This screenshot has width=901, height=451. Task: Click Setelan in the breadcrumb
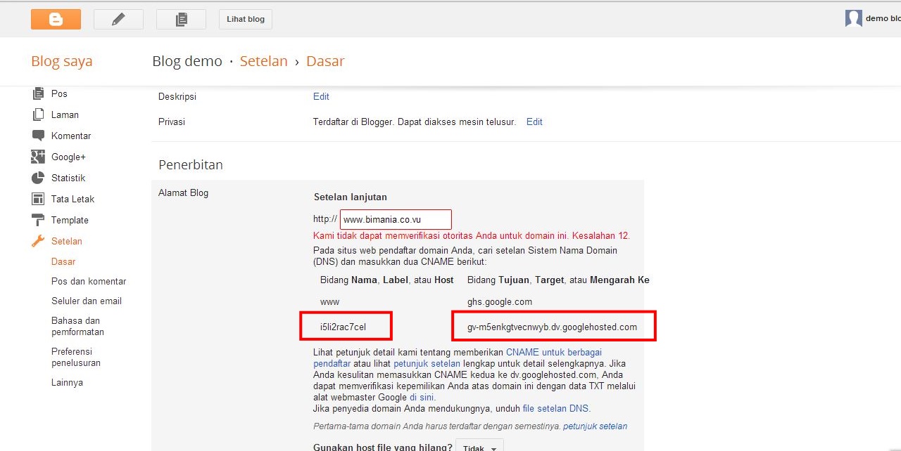[x=264, y=61]
